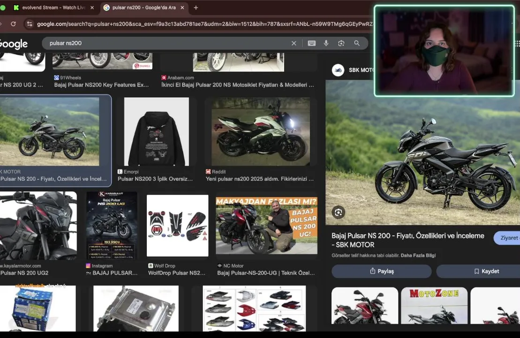This screenshot has width=520, height=338.
Task: Click the browser address bar URL
Action: (x=204, y=24)
